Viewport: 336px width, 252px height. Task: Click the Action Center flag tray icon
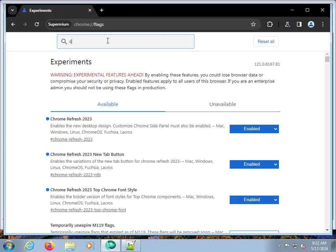click(x=287, y=246)
